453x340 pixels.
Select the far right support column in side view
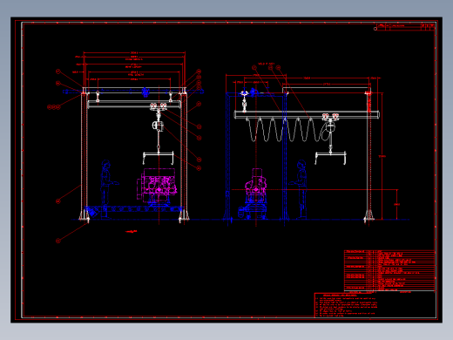point(368,157)
